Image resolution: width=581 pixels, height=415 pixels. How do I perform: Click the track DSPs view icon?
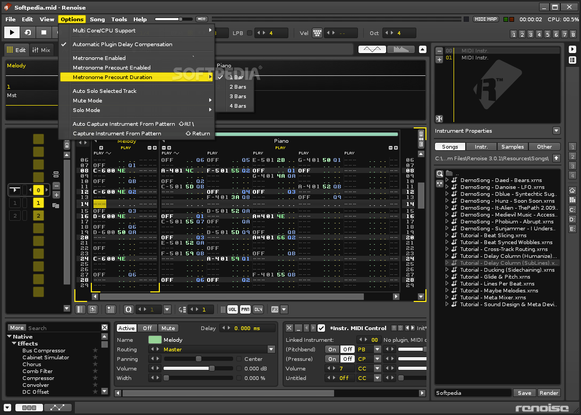tap(29, 408)
